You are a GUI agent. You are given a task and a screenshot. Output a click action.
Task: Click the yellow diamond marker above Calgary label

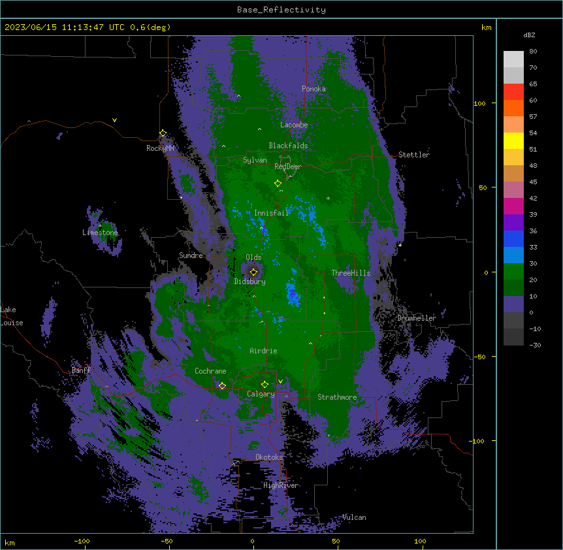pos(265,385)
